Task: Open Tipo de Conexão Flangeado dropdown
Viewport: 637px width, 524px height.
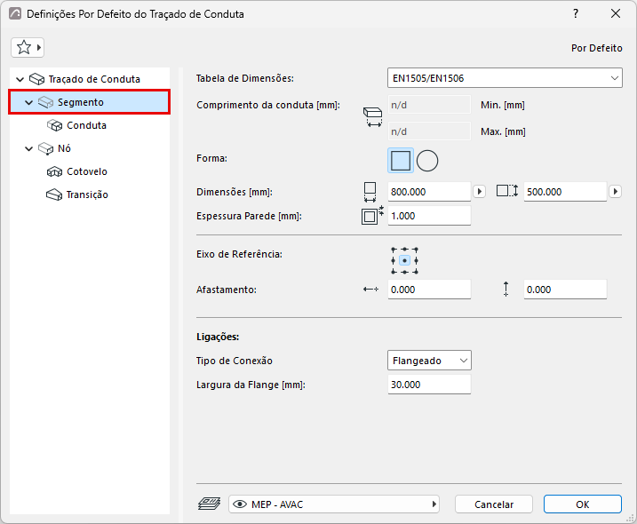Action: click(429, 361)
